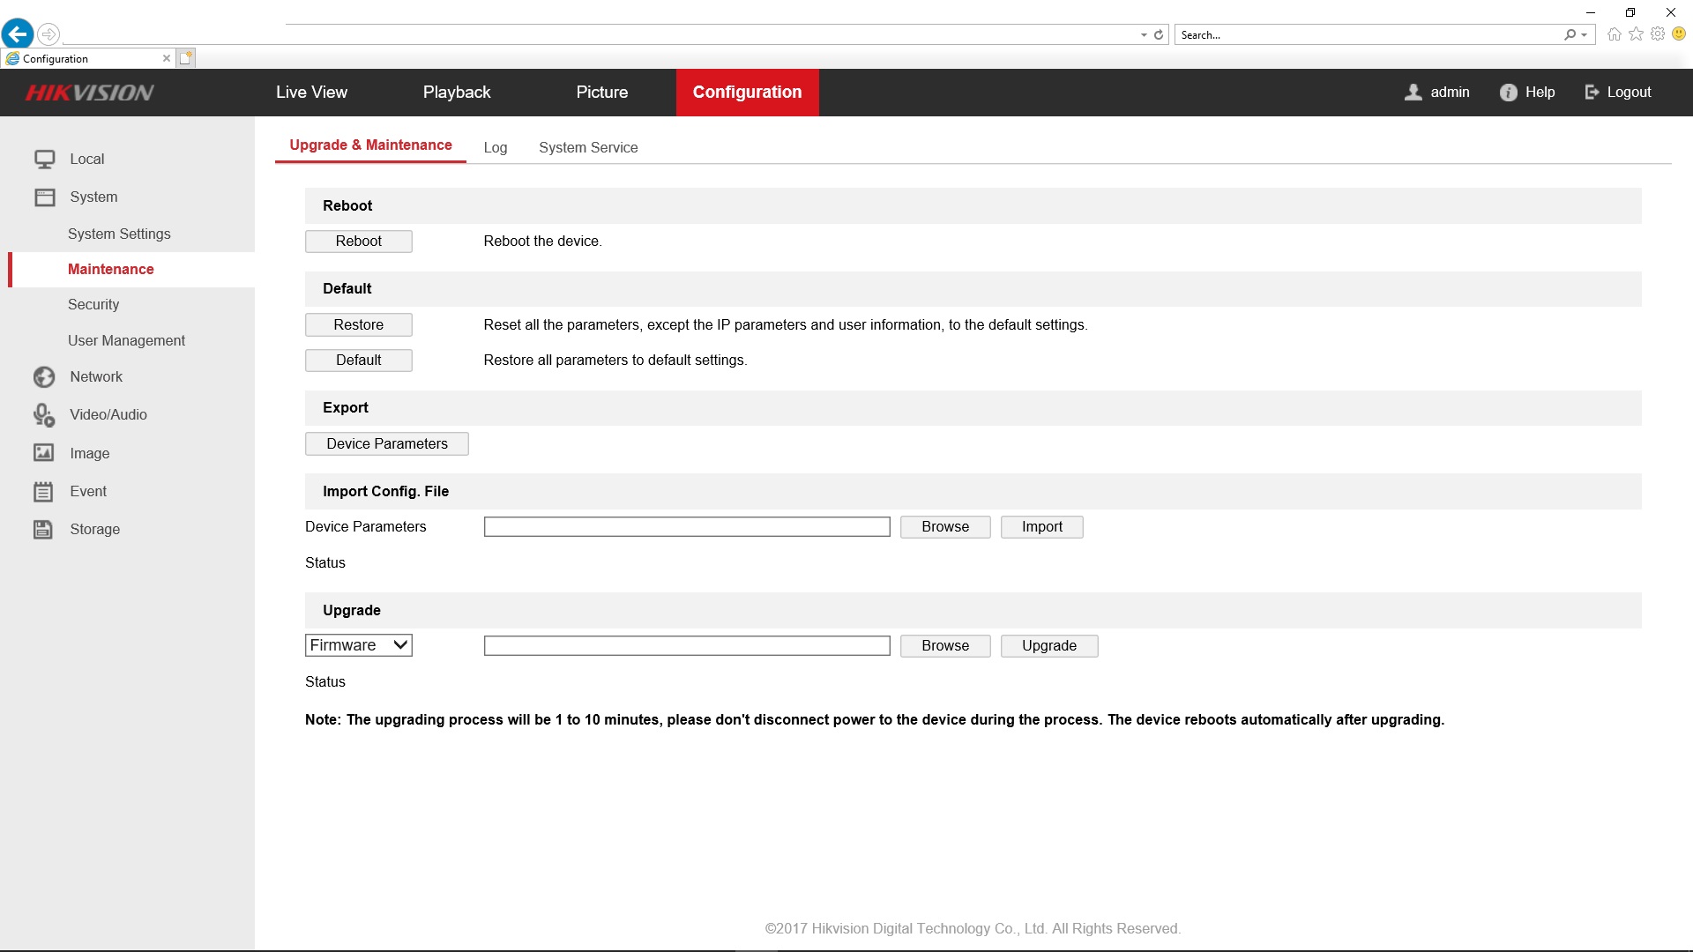The image size is (1693, 952).
Task: Click the Logout exit icon
Action: click(x=1592, y=93)
